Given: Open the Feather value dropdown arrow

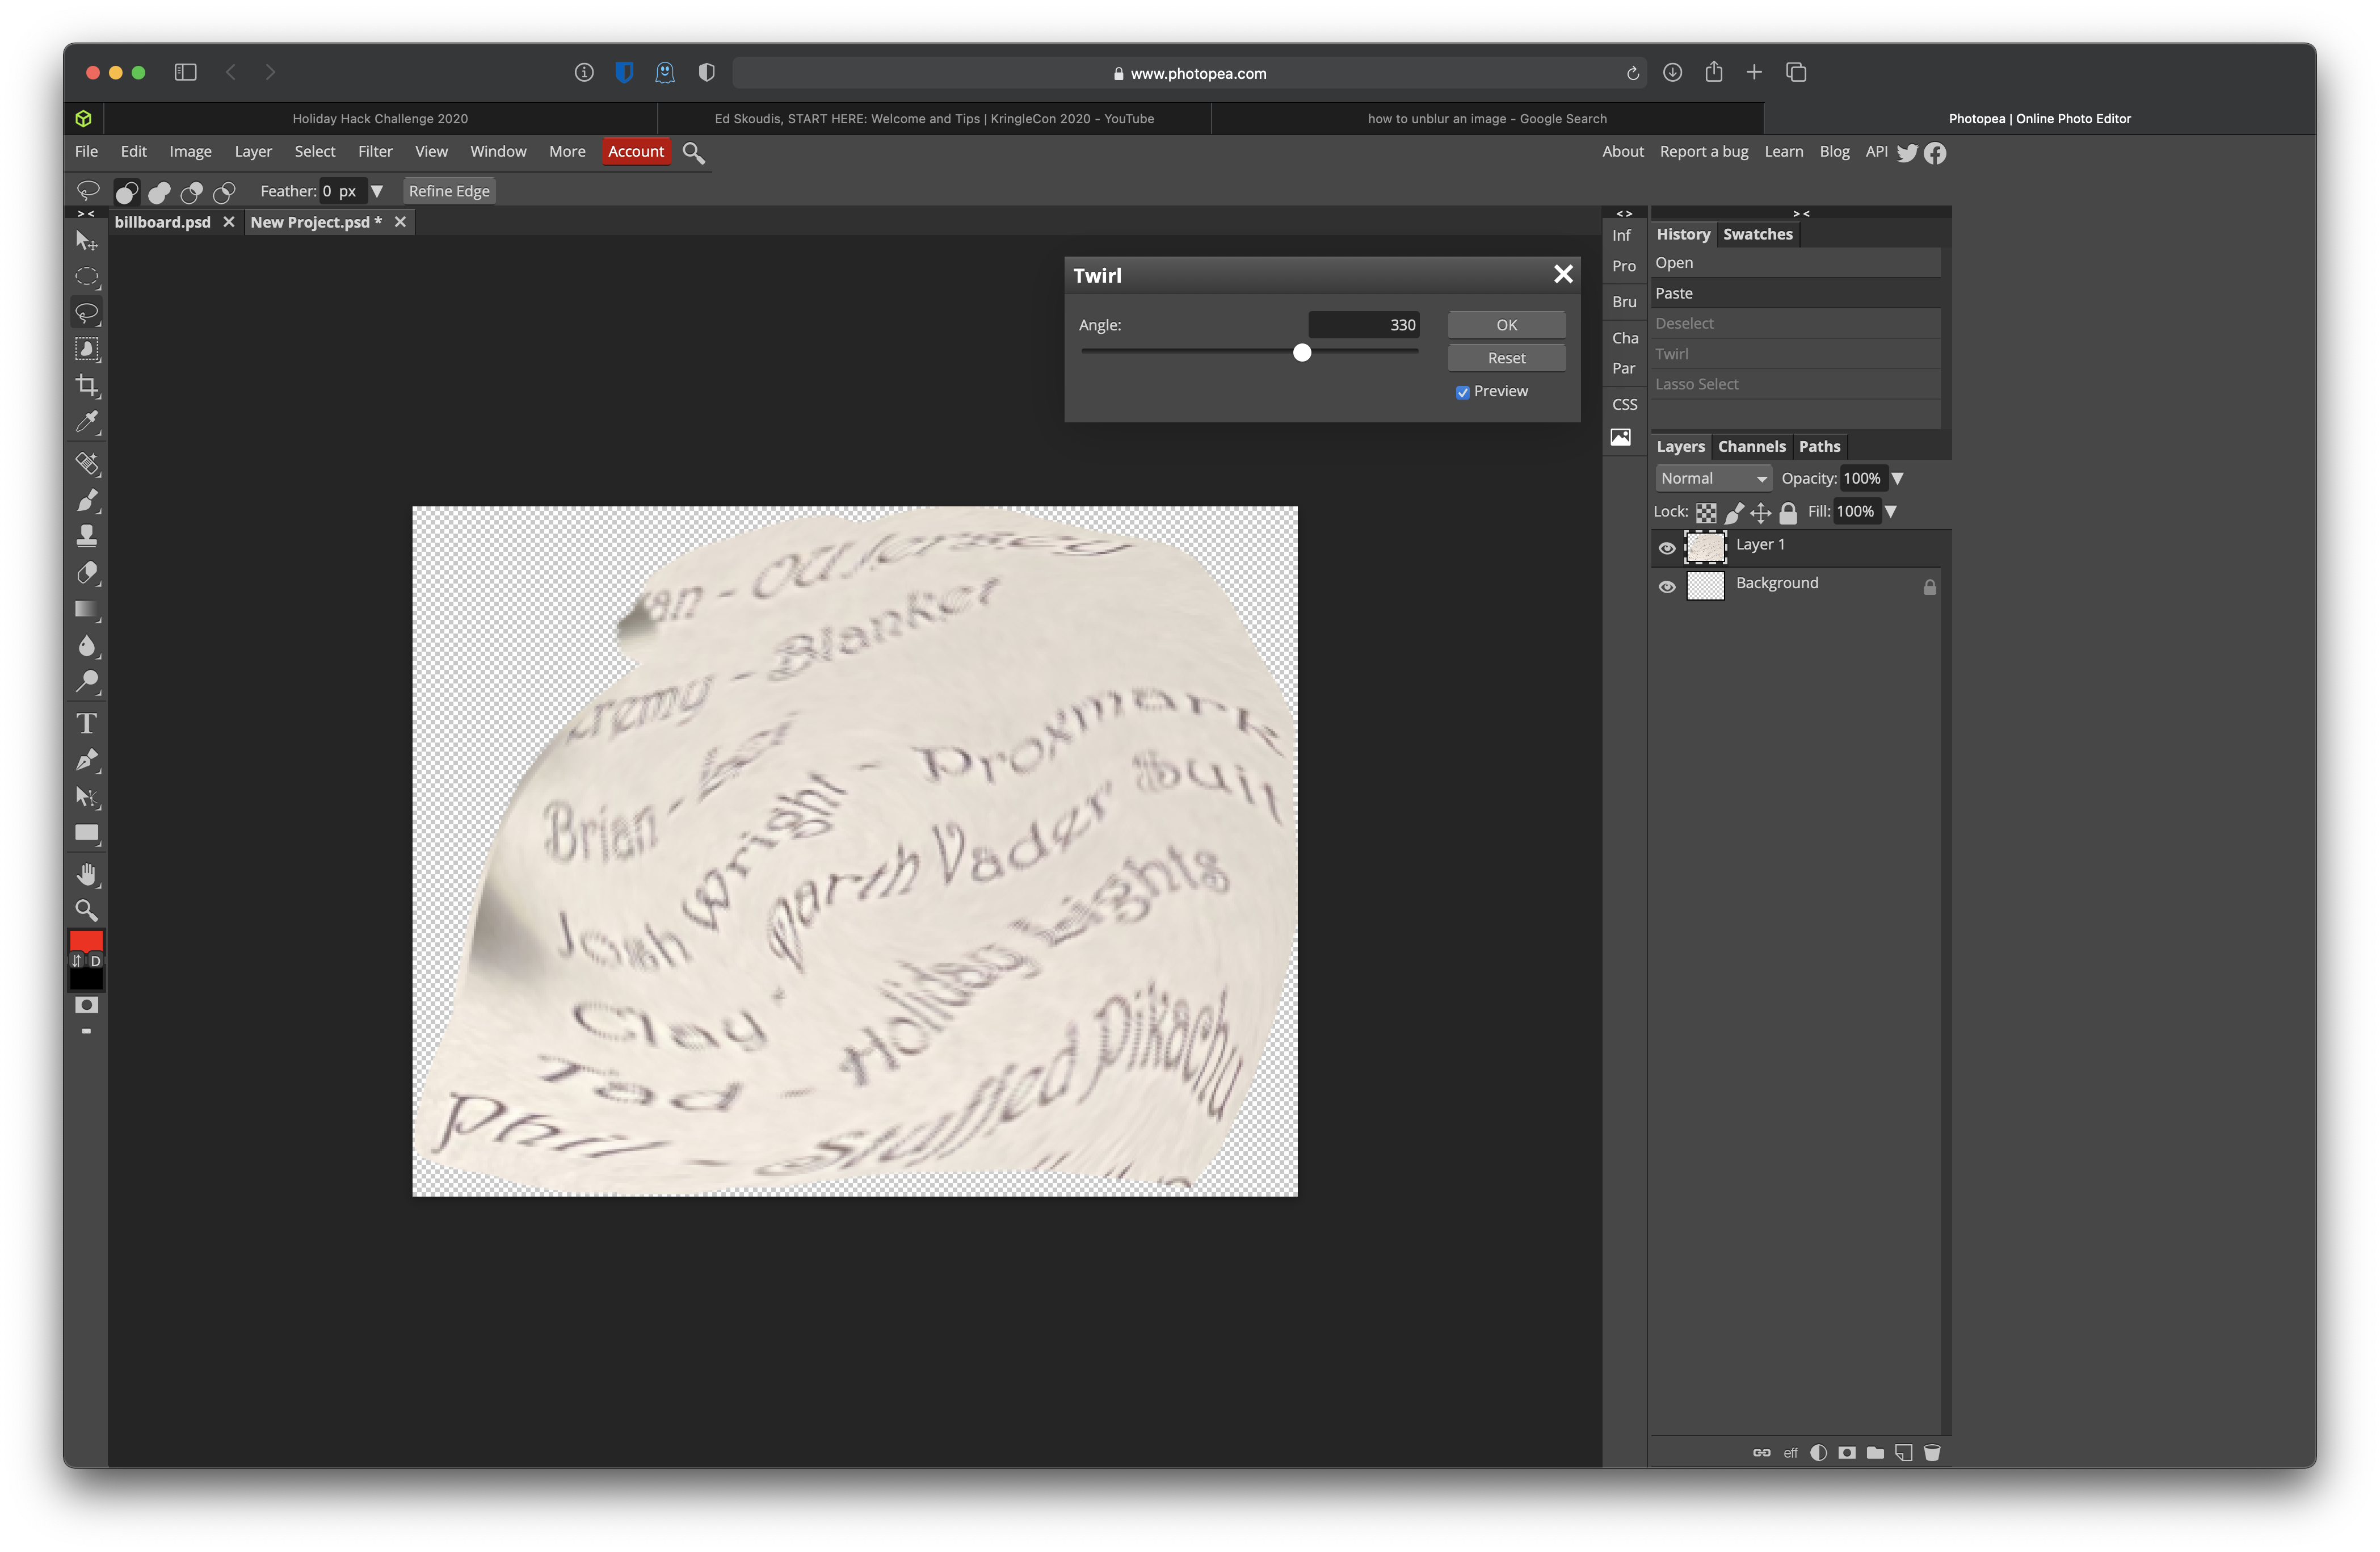Looking at the screenshot, I should tap(377, 191).
